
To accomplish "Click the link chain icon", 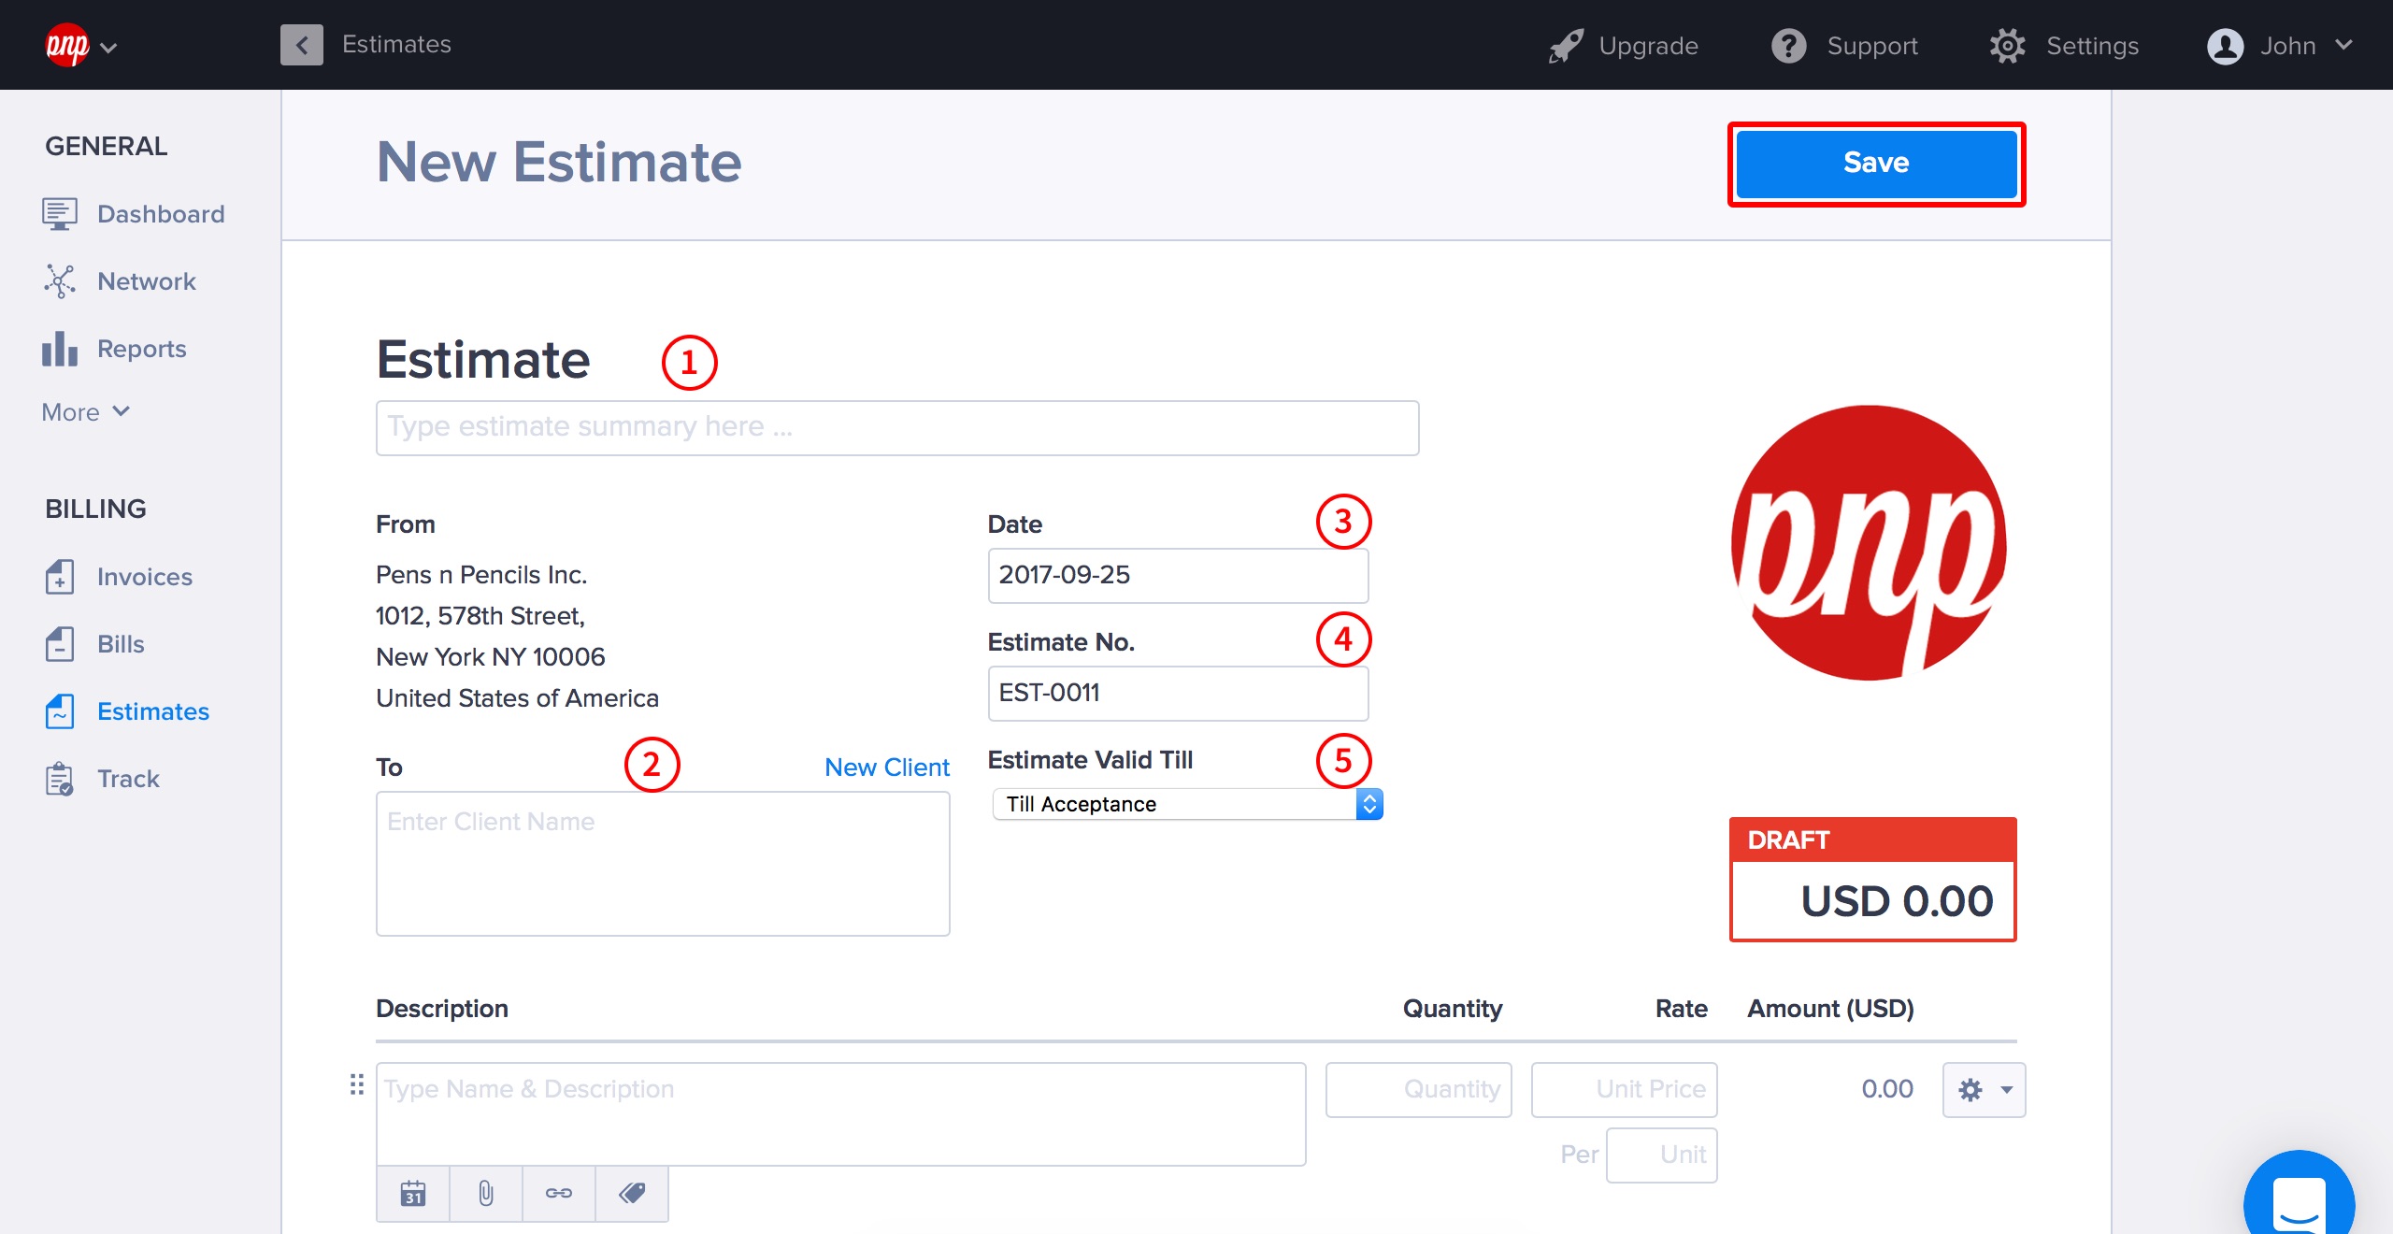I will coord(558,1193).
